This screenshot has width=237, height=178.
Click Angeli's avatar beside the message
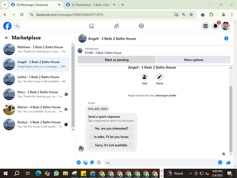[x=81, y=149]
